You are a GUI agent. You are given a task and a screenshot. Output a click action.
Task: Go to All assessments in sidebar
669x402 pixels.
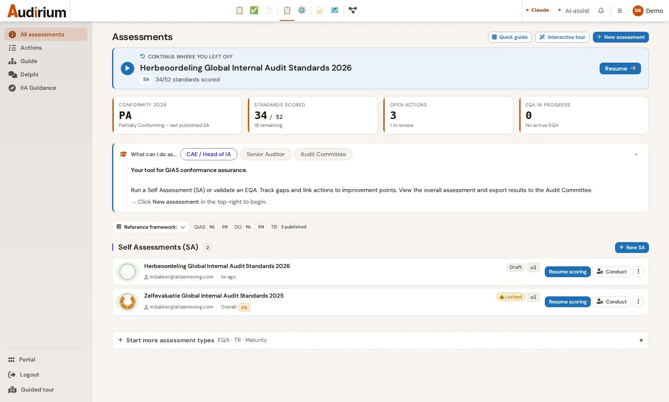(46, 34)
